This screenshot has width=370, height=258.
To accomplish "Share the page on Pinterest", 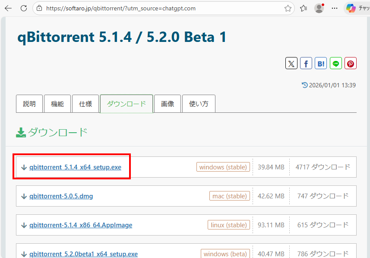I will tap(351, 64).
